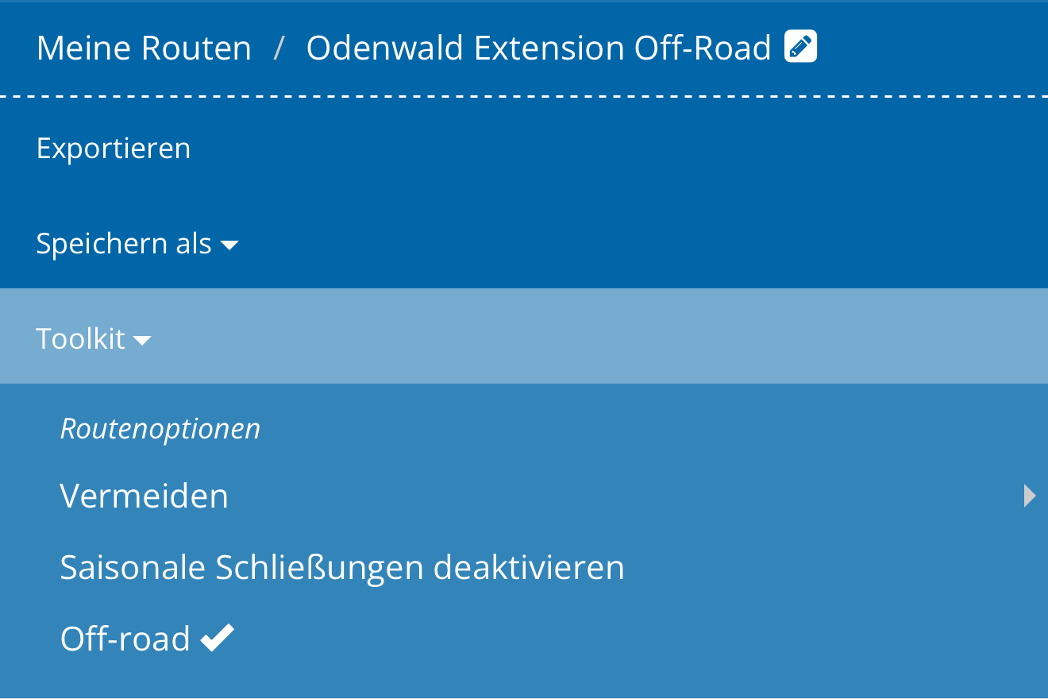This screenshot has height=699, width=1048.
Task: Click the Routenoptionen section header
Action: point(160,429)
